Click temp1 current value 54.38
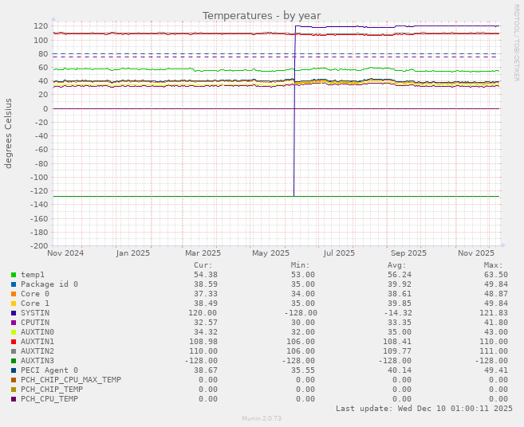 206,275
